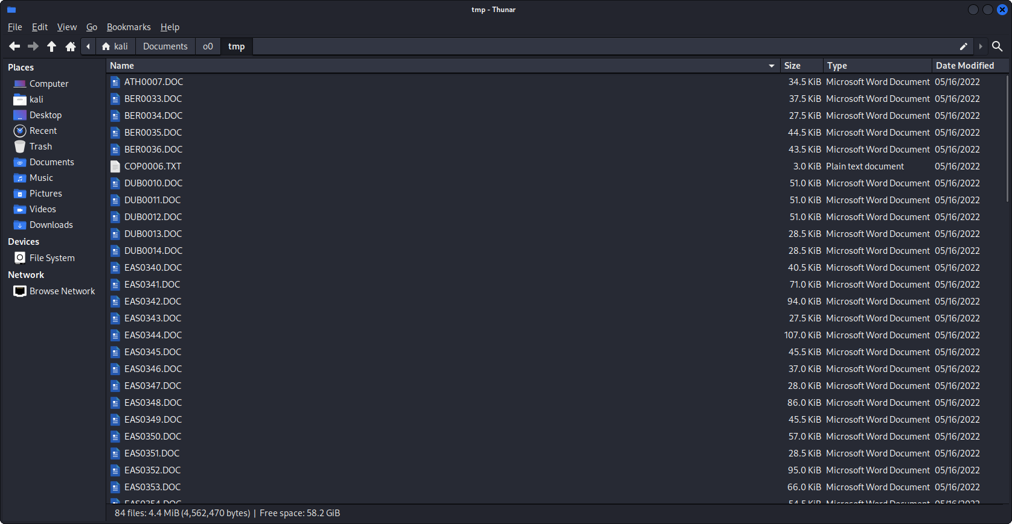Screen dimensions: 1012x524
Task: Click the Documents path bar button
Action: [165, 46]
